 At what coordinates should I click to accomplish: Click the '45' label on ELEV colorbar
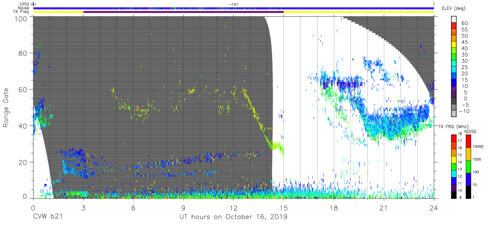[464, 42]
